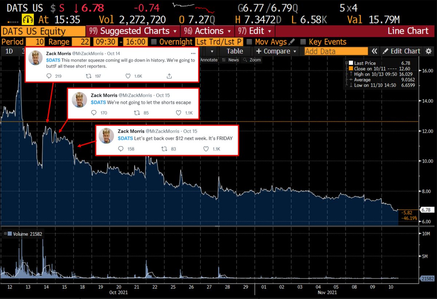Click the -0.74 red change value
The width and height of the screenshot is (437, 299).
(146, 7)
